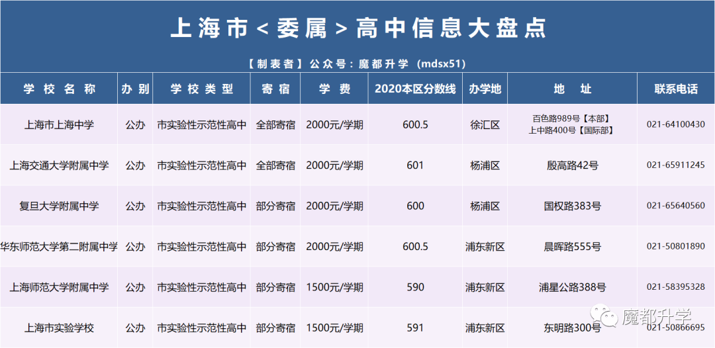Click 市实验性示范性高中 in the 上海师范大学附属中学 row
This screenshot has width=715, height=348.
201,287
